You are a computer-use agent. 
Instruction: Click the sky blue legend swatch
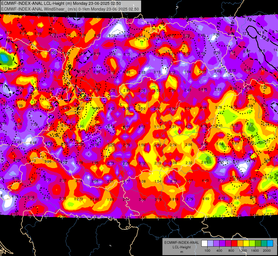point(270,243)
